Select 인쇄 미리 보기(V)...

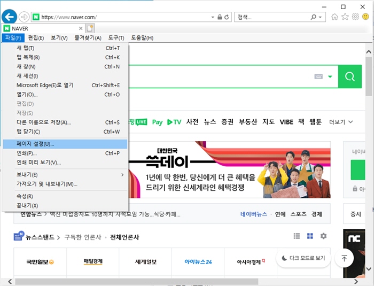pos(65,163)
